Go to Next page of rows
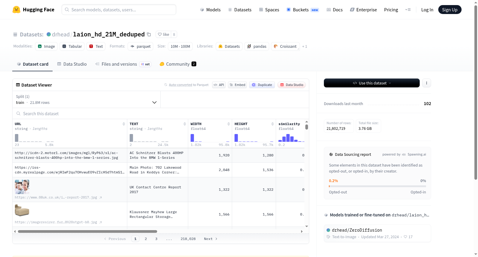The image size is (478, 257). click(x=211, y=239)
